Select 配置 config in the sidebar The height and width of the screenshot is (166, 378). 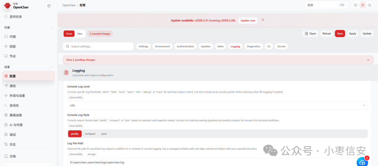click(28, 76)
